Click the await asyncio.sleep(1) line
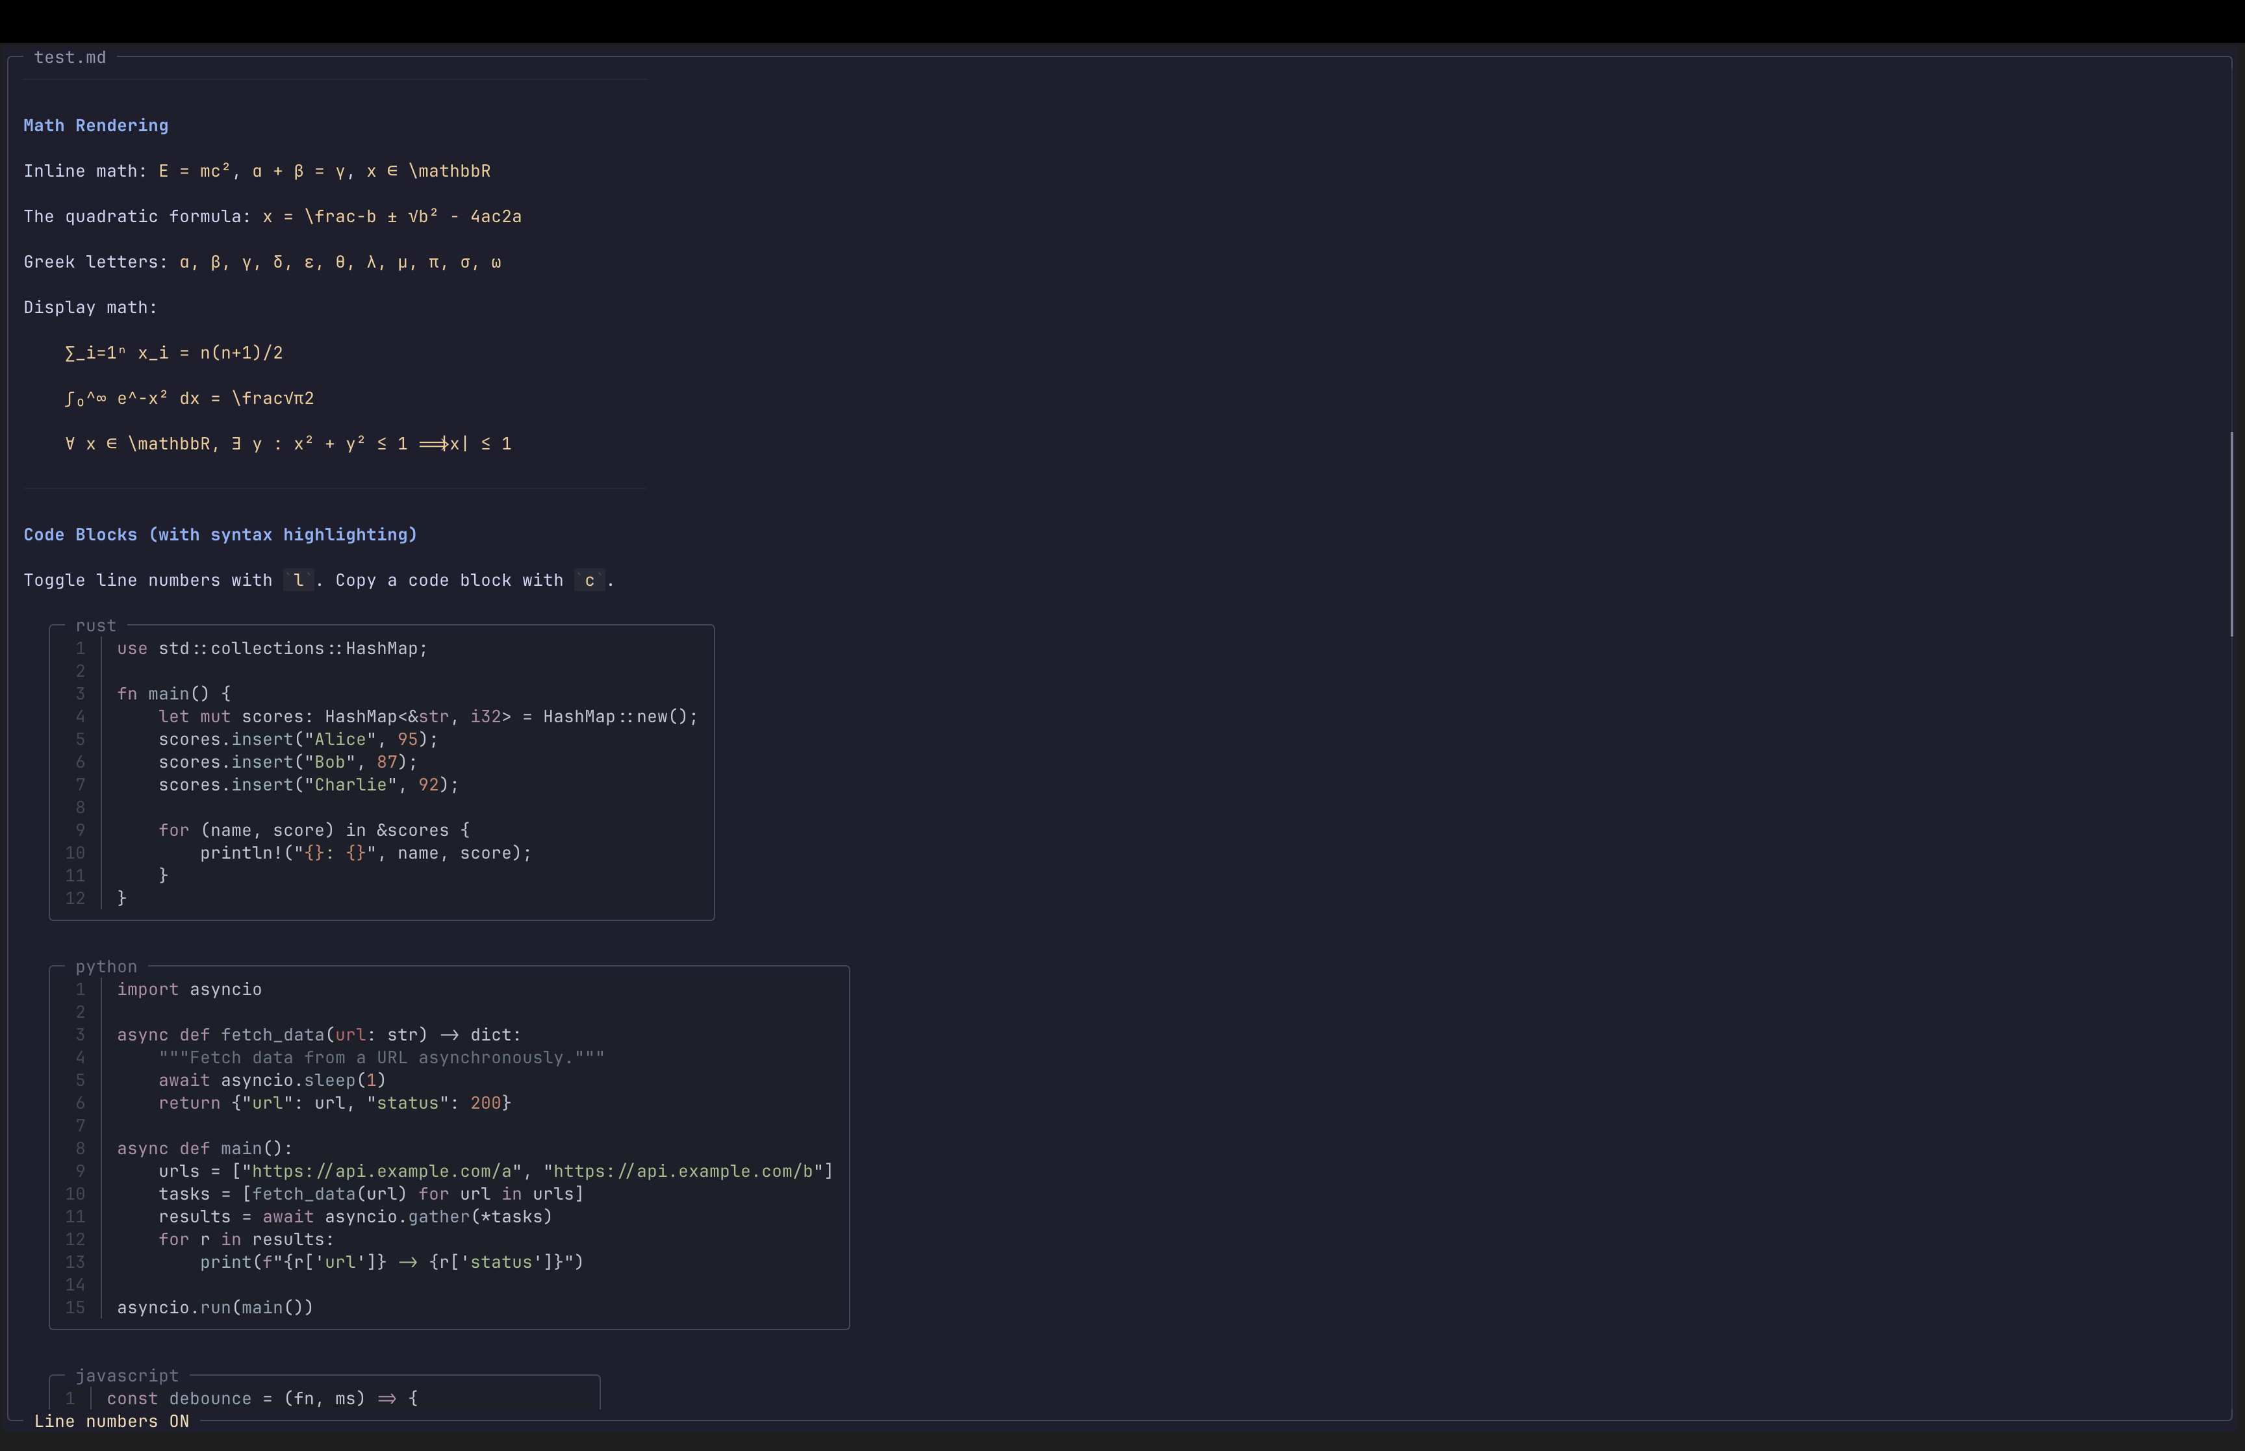 click(272, 1079)
